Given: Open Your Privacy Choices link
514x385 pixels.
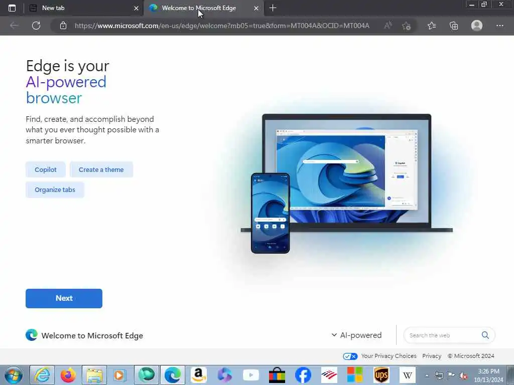Looking at the screenshot, I should [x=389, y=356].
